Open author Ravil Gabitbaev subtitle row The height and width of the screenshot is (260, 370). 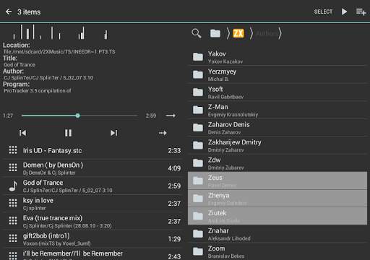[226, 97]
